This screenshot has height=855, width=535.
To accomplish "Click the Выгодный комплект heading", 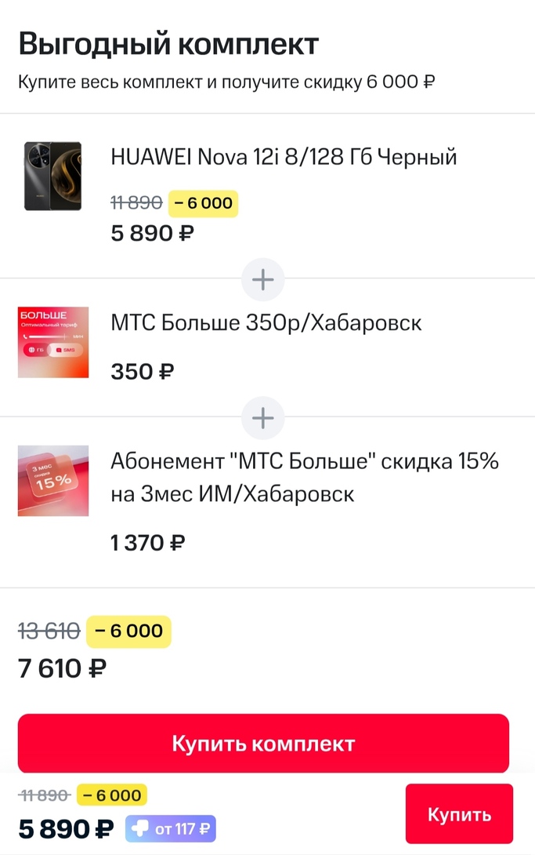I will [169, 45].
